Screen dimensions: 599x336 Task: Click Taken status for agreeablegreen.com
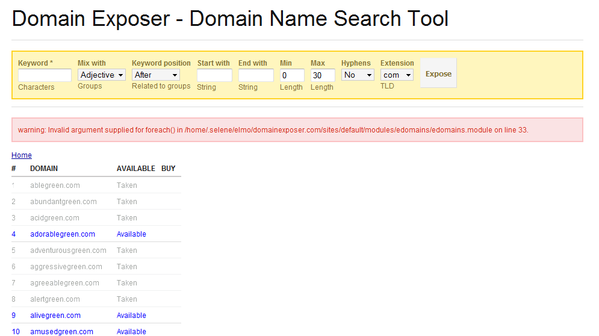tap(127, 283)
